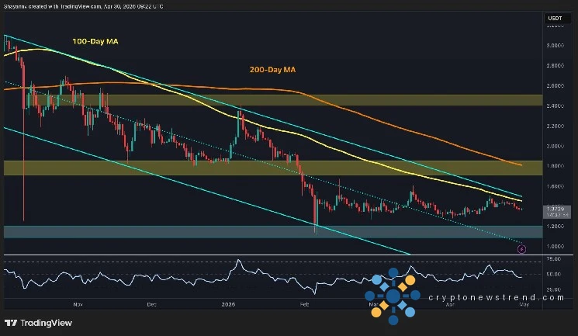
Task: Click the 3.0000 price axis label
Action: tap(555, 45)
